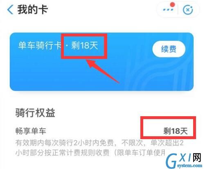
Task: Select the 单车骑行卡 card title
Action: pyautogui.click(x=40, y=45)
